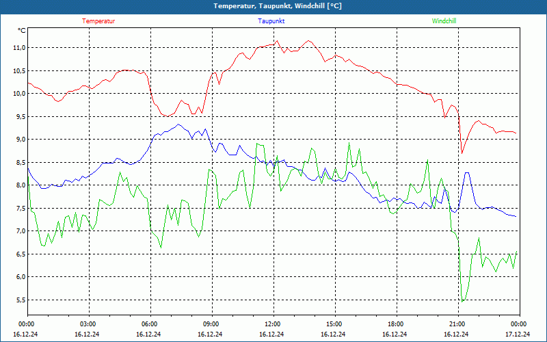The height and width of the screenshot is (342, 547).
Task: Click the 5,5 y-axis value
Action: (21, 300)
